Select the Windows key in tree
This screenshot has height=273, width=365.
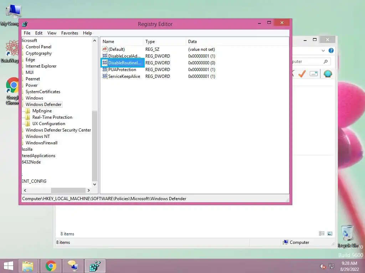(34, 98)
